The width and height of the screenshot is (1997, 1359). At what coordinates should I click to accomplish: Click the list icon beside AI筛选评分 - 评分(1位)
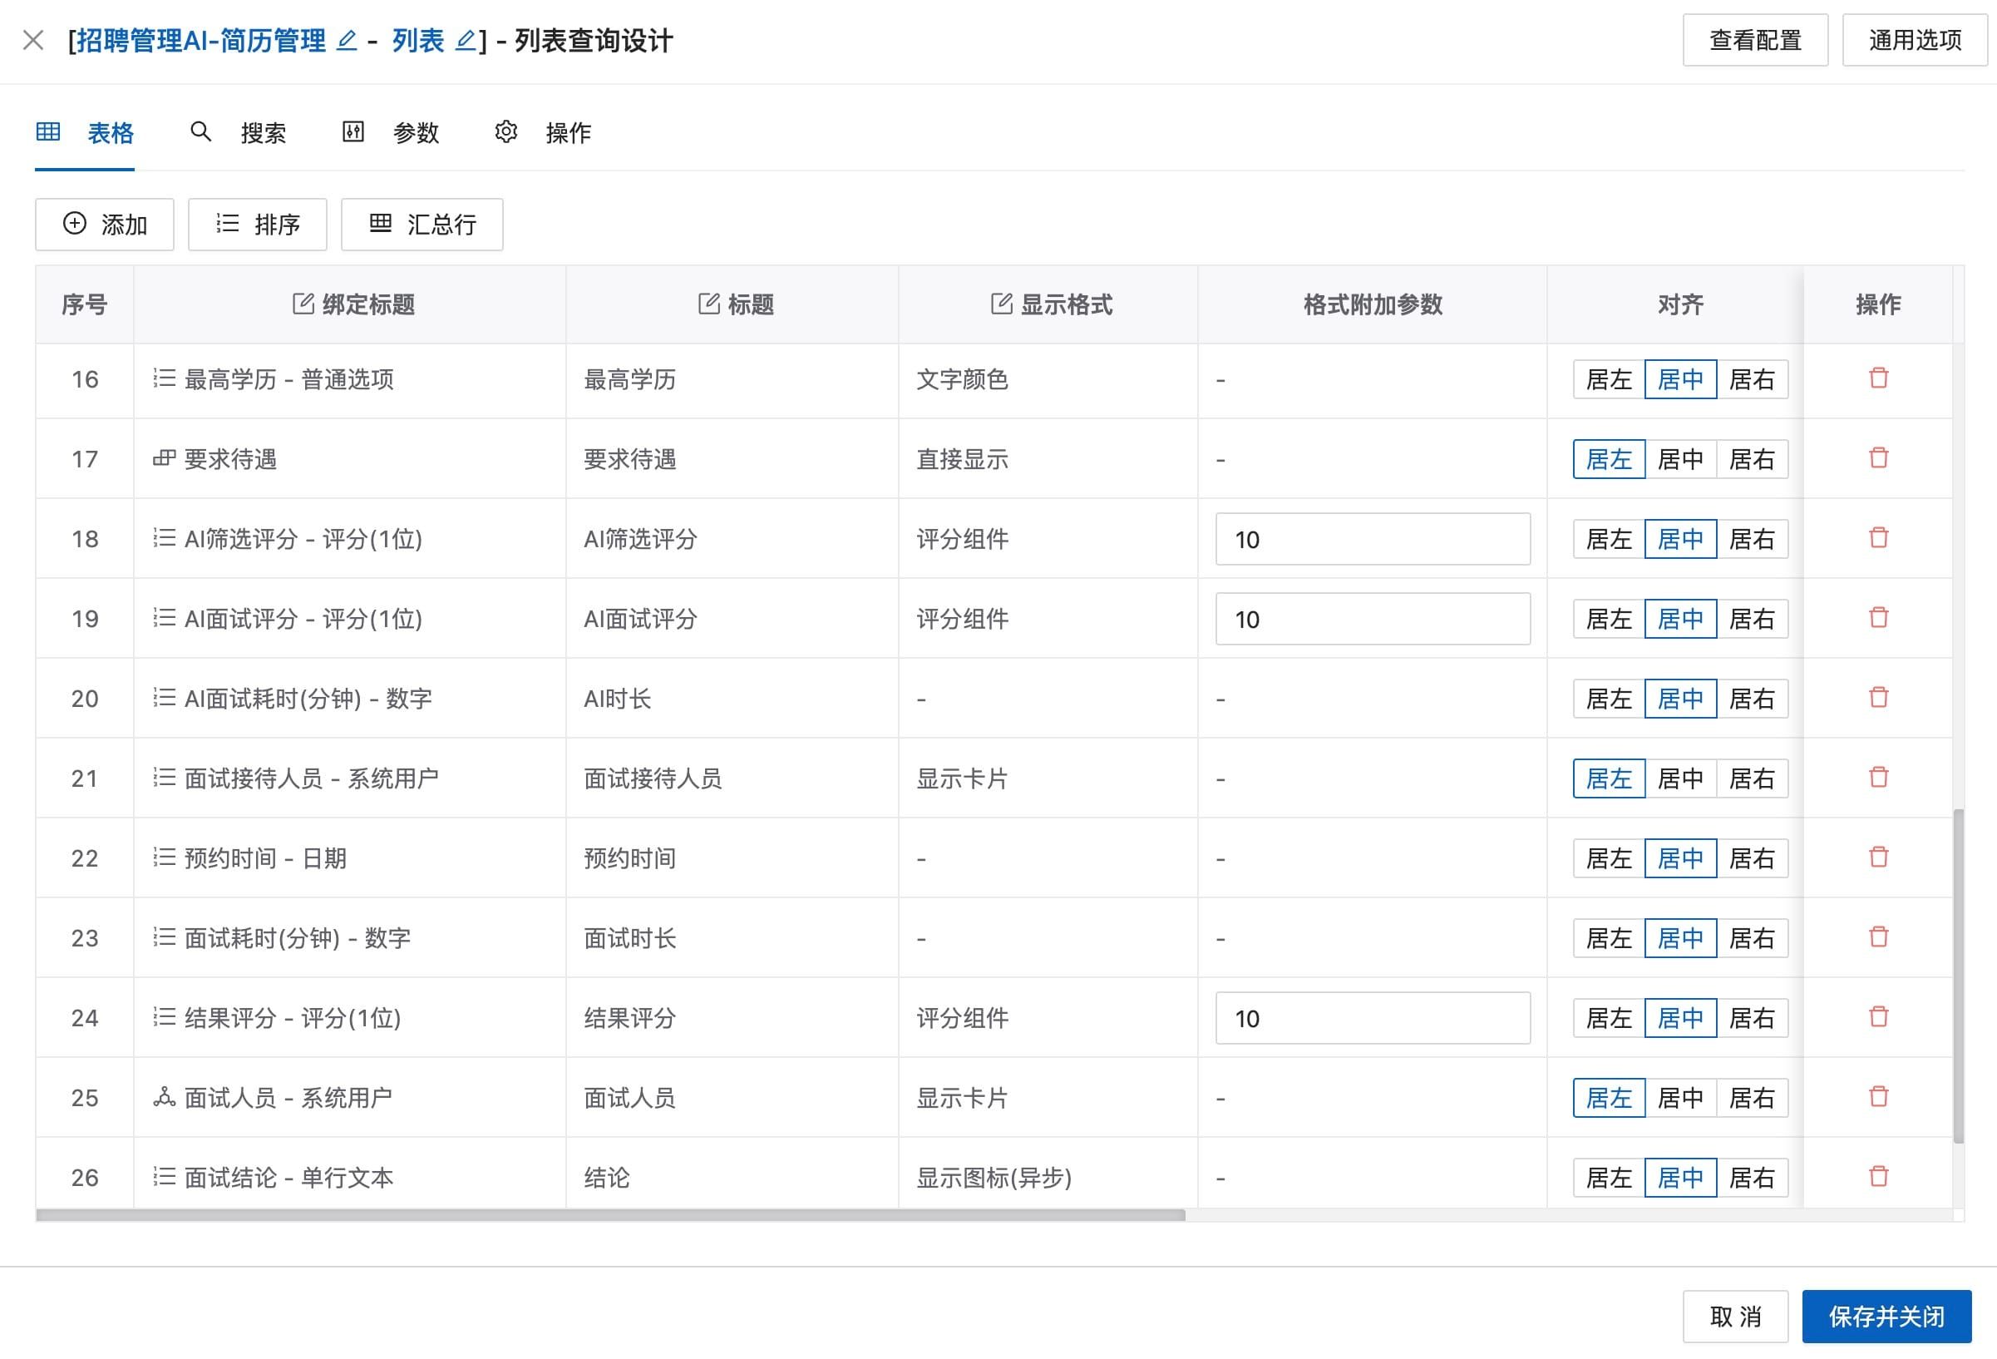(164, 538)
